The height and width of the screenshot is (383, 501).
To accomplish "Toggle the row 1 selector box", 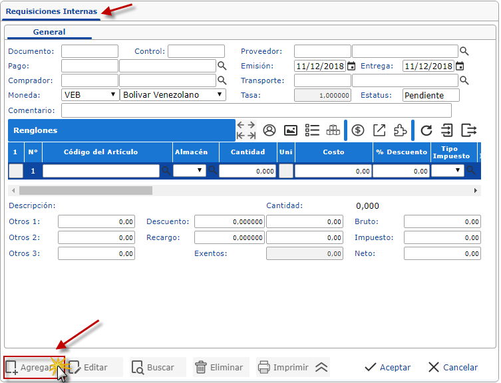I will click(16, 171).
